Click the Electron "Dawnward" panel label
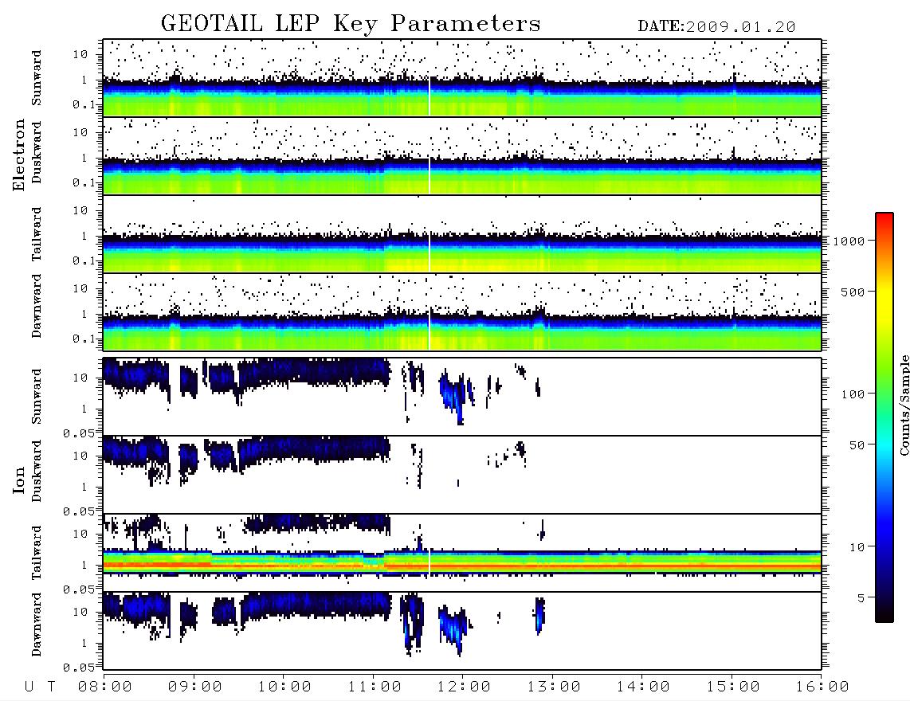 [x=37, y=307]
